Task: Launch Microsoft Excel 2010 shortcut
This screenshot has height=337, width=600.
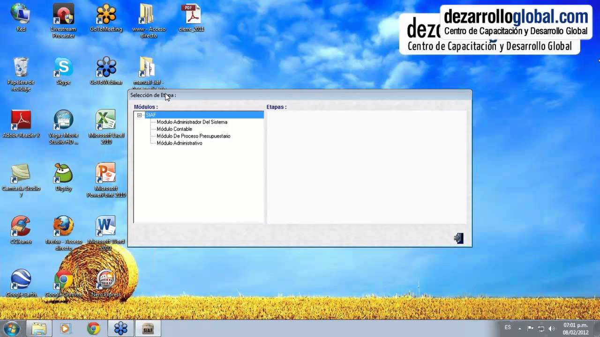Action: (106, 127)
